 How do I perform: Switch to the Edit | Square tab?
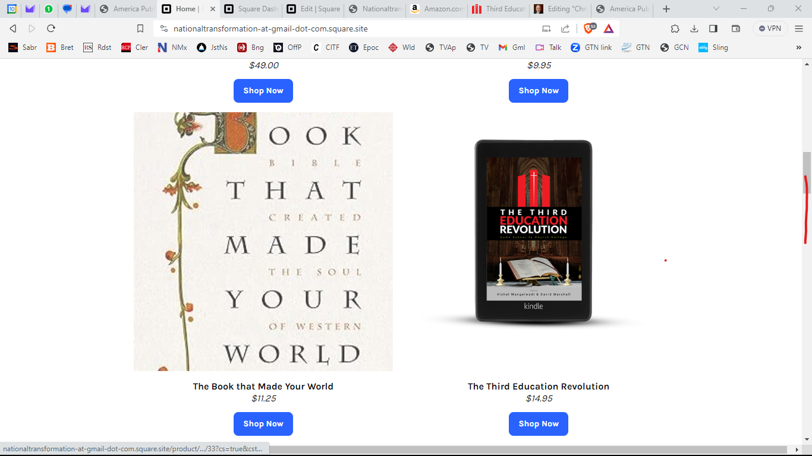313,9
